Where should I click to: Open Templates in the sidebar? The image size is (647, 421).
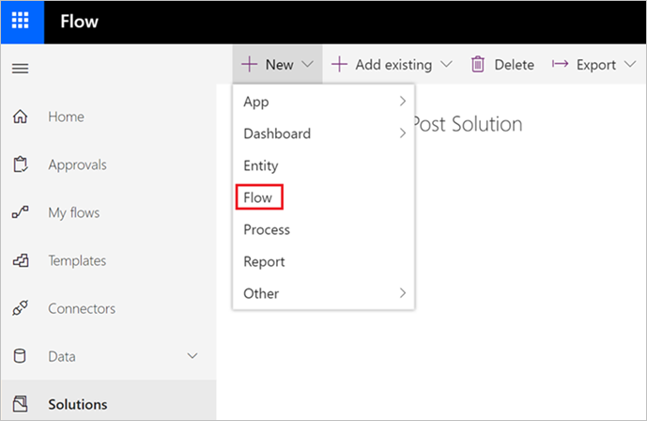point(77,261)
